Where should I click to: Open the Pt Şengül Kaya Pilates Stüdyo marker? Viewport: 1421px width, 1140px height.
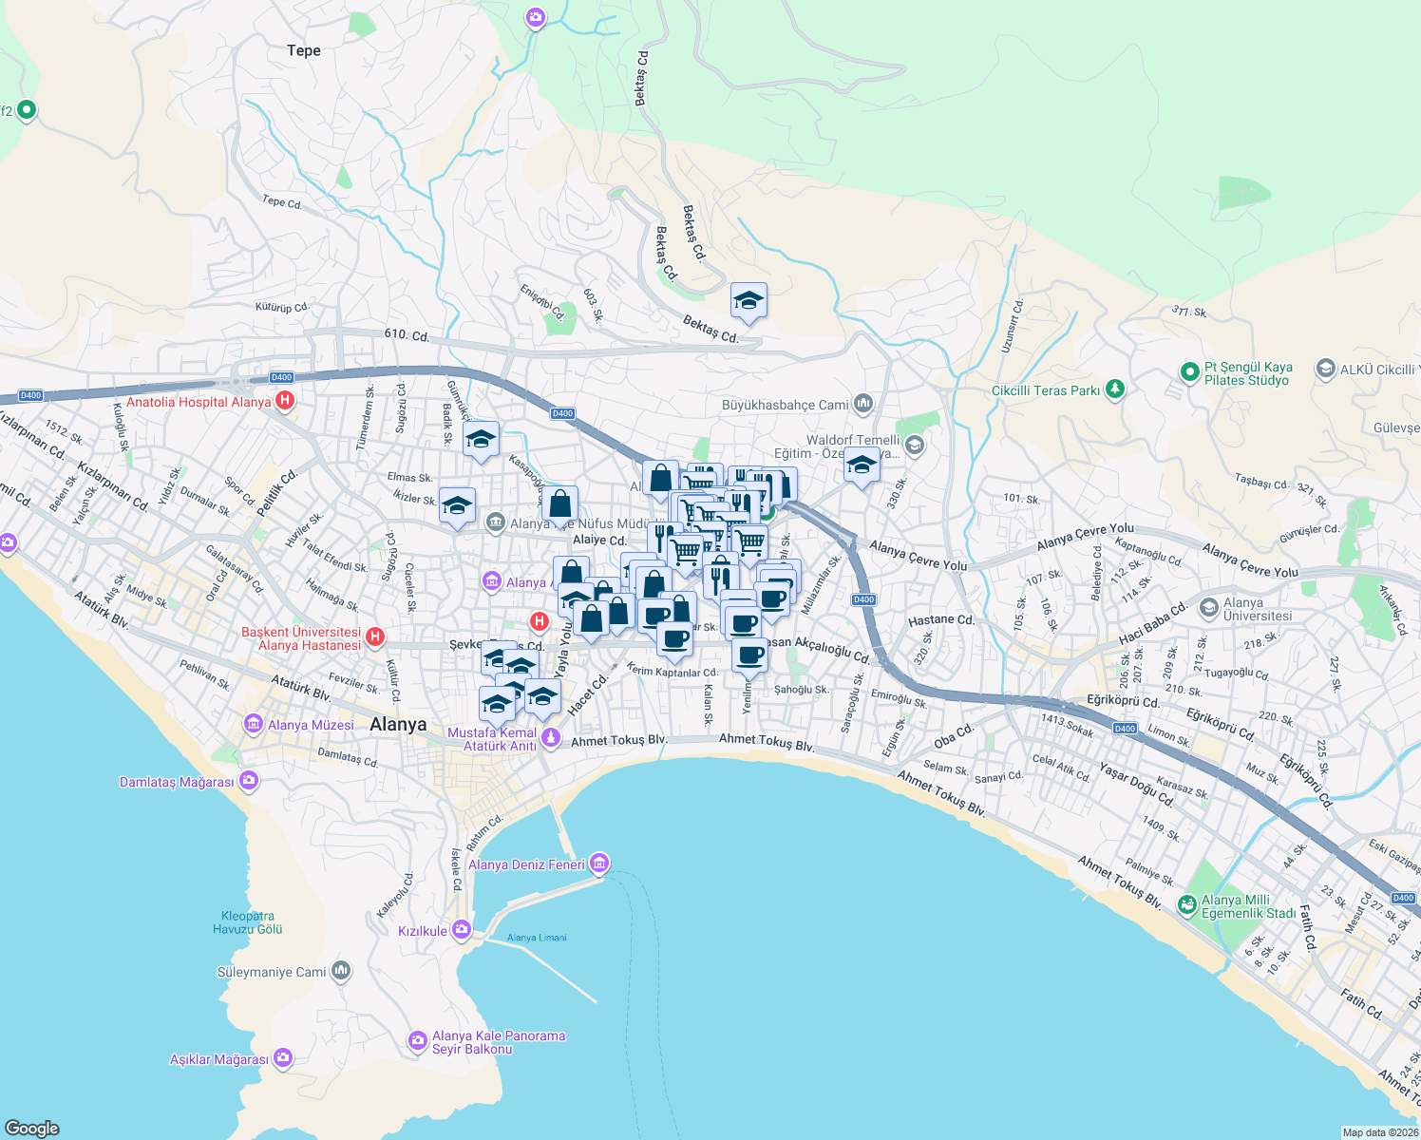(1188, 372)
